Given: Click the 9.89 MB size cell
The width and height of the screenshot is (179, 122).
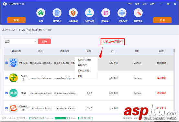Looking at the screenshot, I should click(113, 93).
